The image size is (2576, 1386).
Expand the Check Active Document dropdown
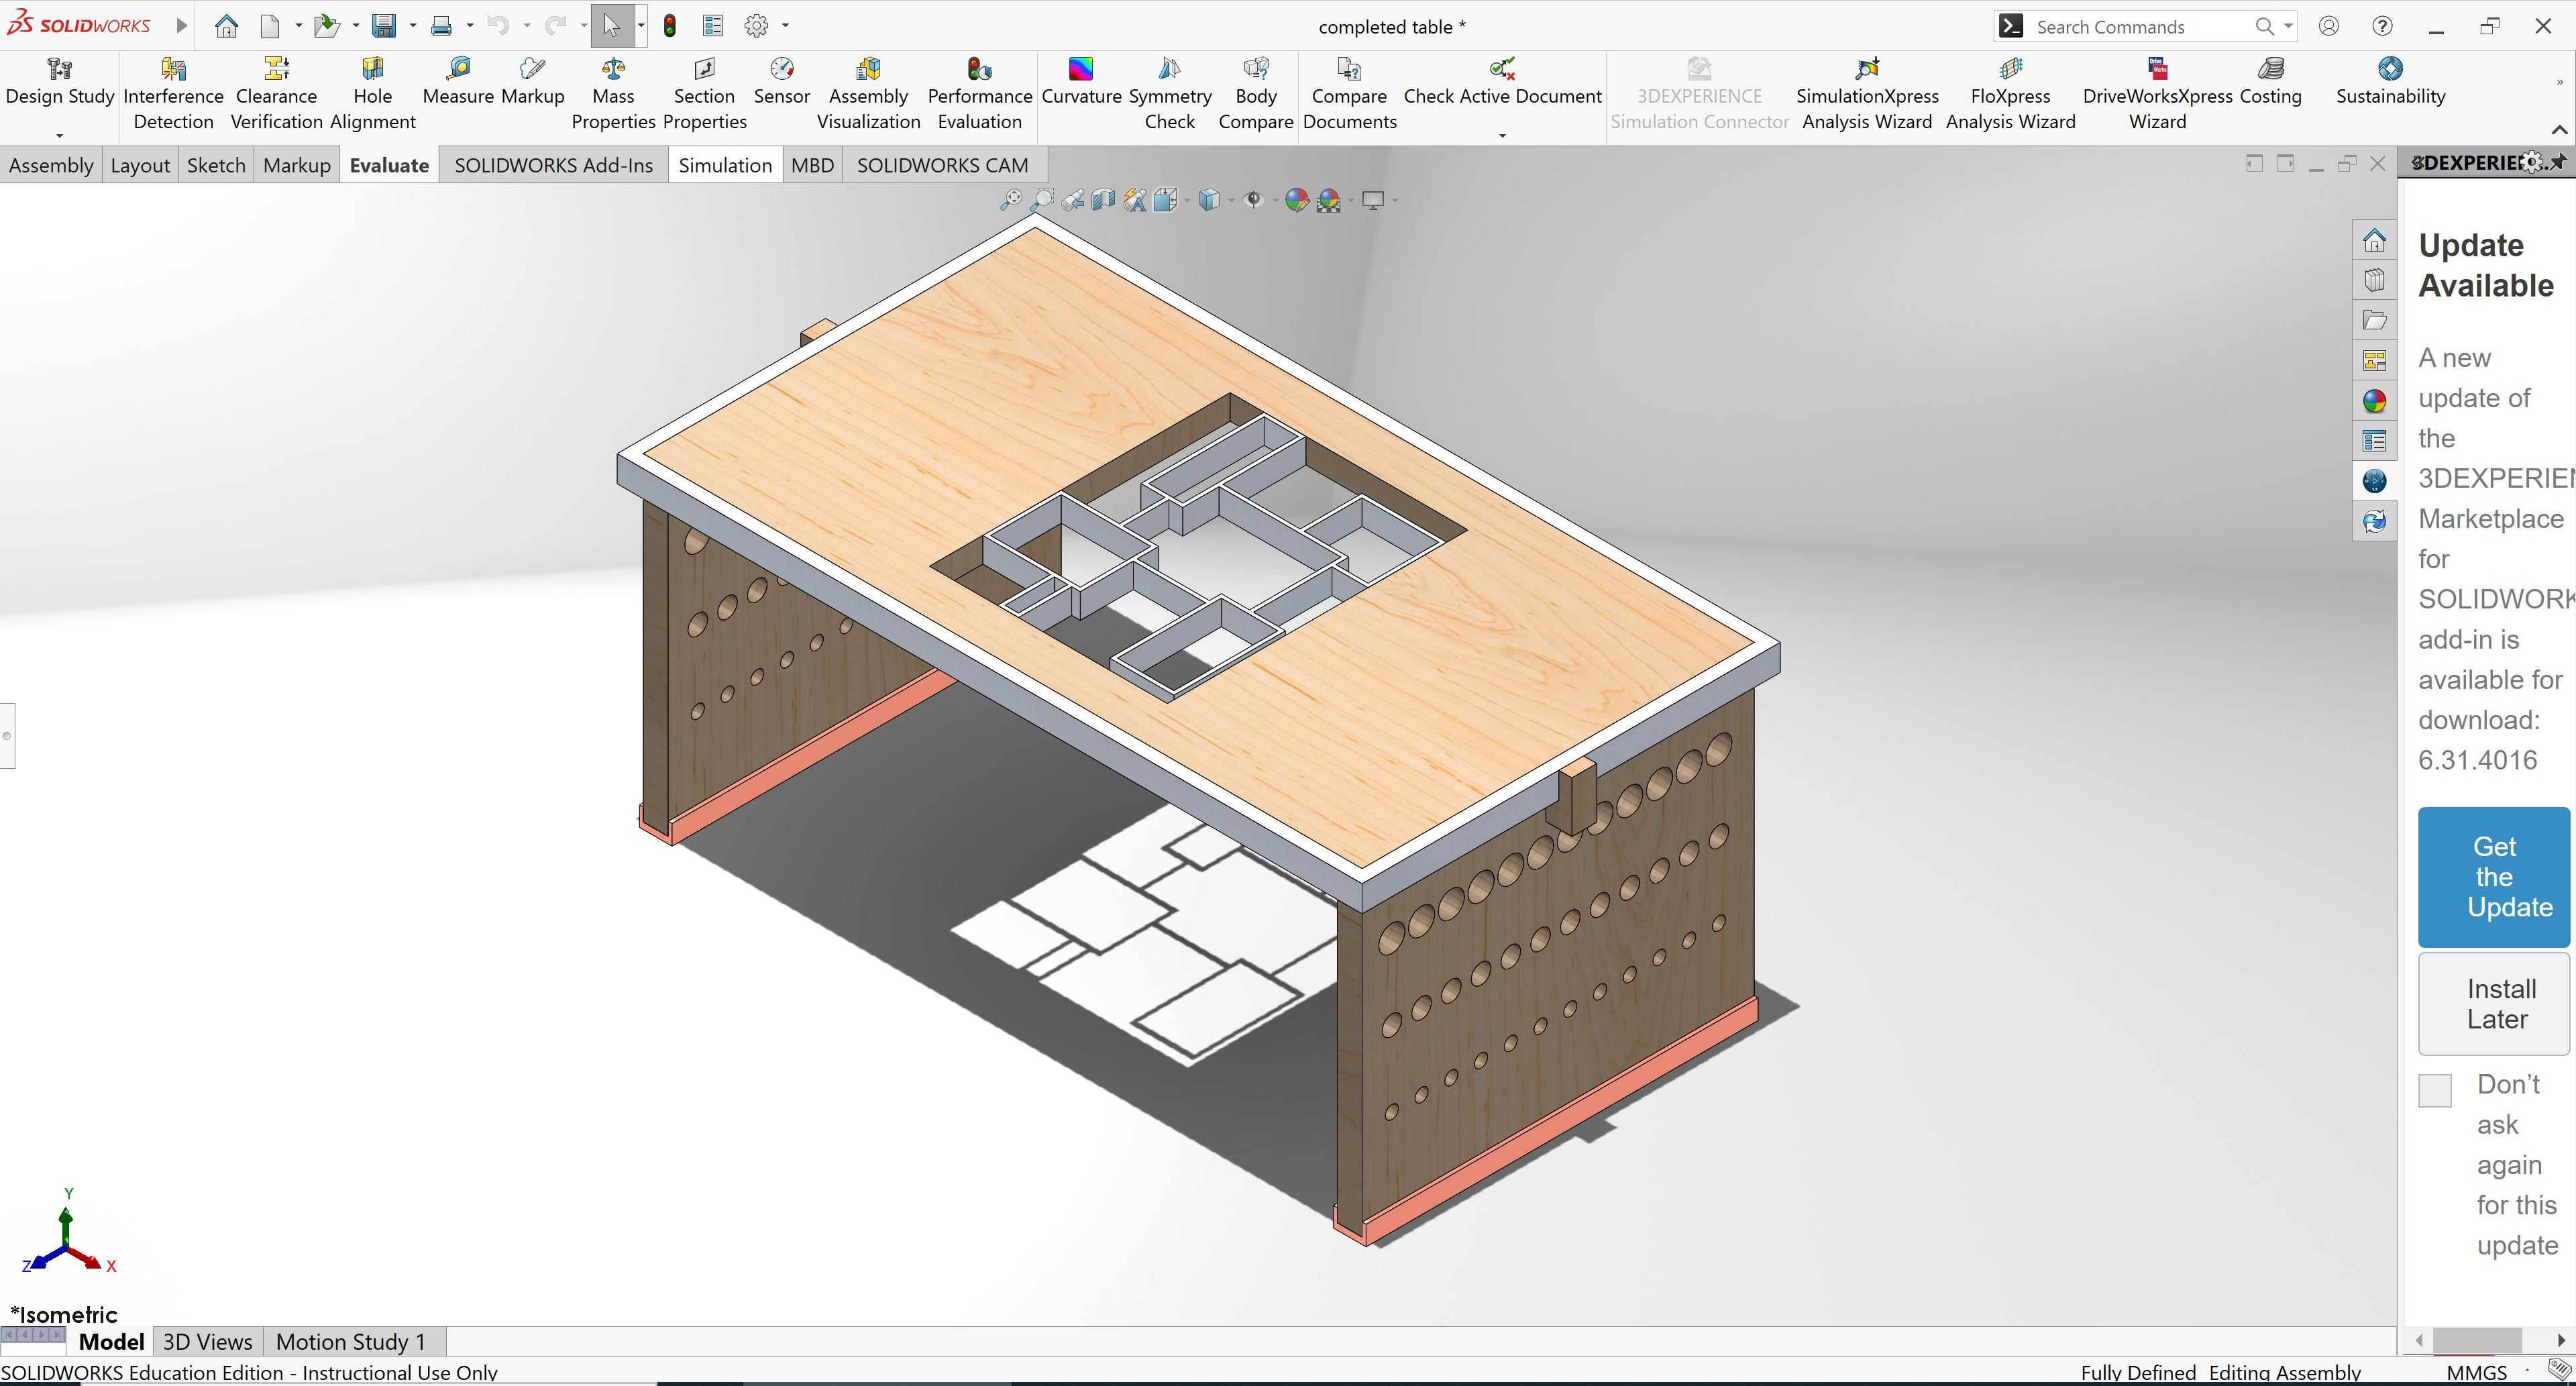[x=1502, y=135]
